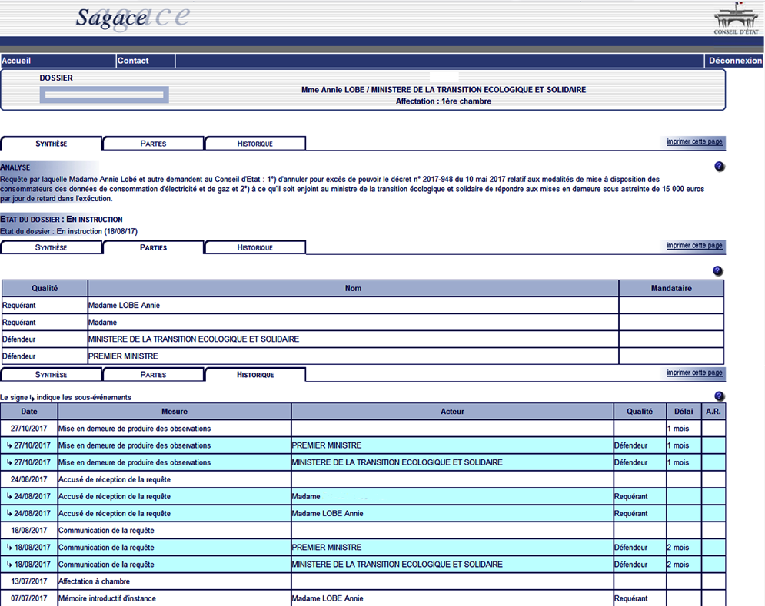The width and height of the screenshot is (765, 606).
Task: Open the help icon beside the Analyse section
Action: (x=719, y=167)
